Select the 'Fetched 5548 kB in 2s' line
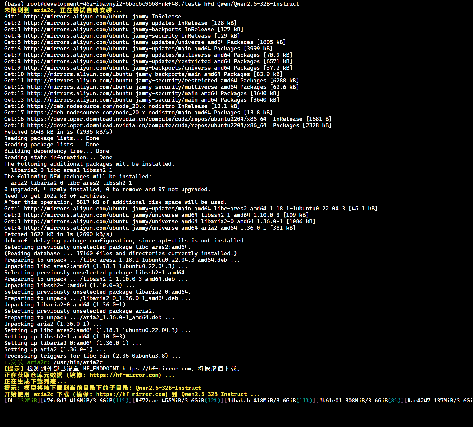The height and width of the screenshot is (427, 473). pos(58,132)
